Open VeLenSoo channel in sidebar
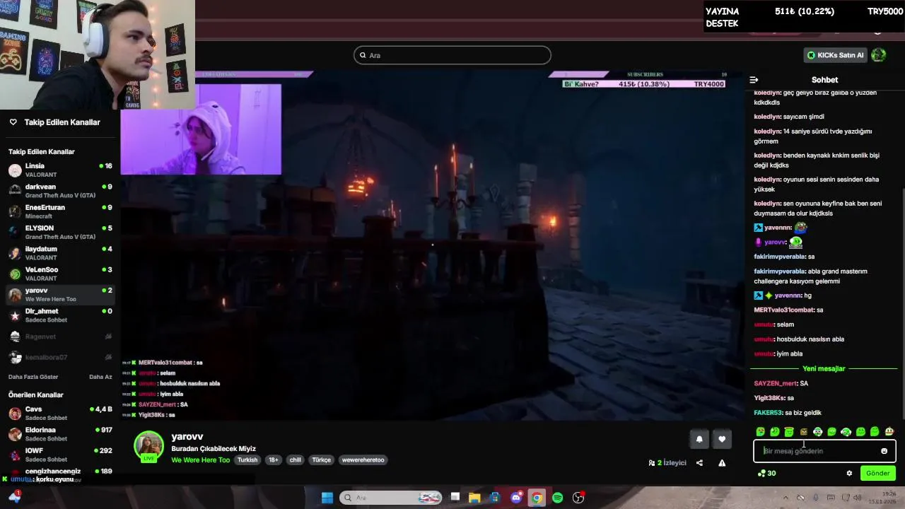Screen dimensions: 905x509 coord(60,274)
